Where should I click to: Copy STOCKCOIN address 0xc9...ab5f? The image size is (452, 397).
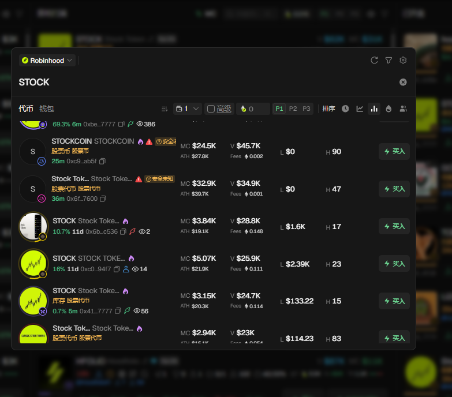pos(102,162)
